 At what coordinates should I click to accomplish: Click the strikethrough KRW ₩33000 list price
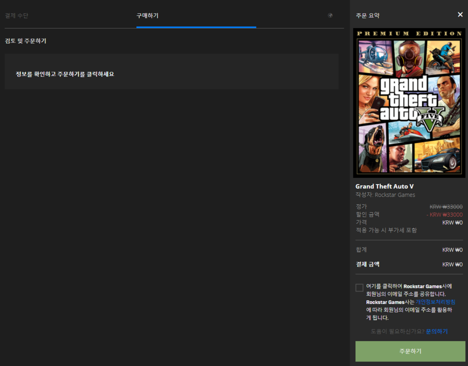(446, 207)
